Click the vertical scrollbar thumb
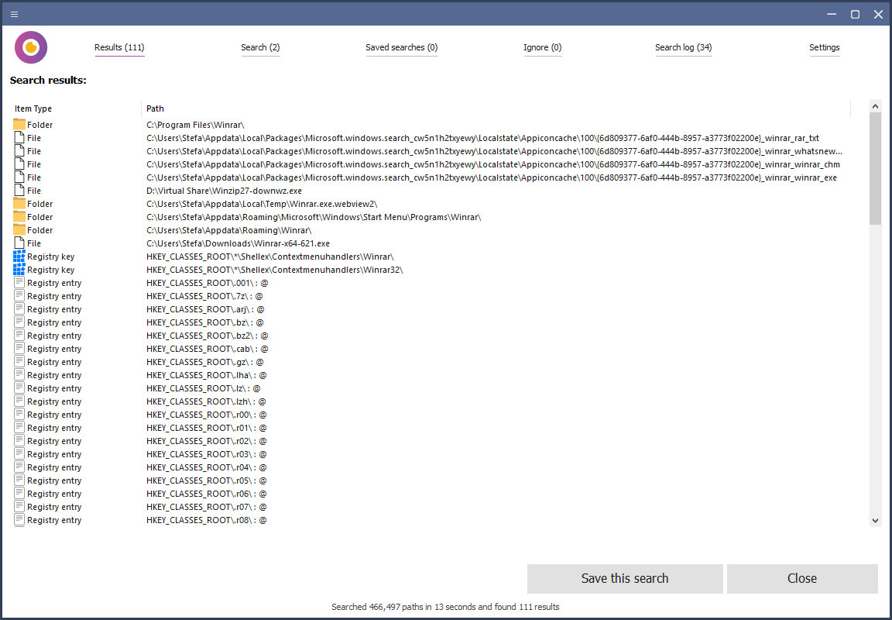Image resolution: width=892 pixels, height=620 pixels. 875,168
